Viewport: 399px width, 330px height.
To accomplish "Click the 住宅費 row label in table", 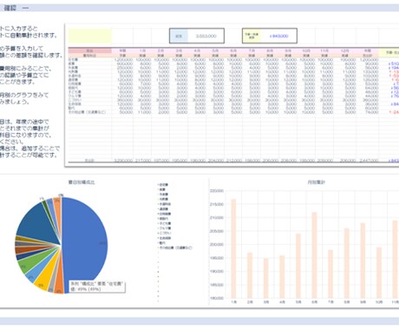I will [x=73, y=60].
